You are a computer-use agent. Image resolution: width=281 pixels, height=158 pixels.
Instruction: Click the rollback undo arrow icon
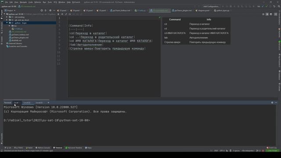point(274,6)
